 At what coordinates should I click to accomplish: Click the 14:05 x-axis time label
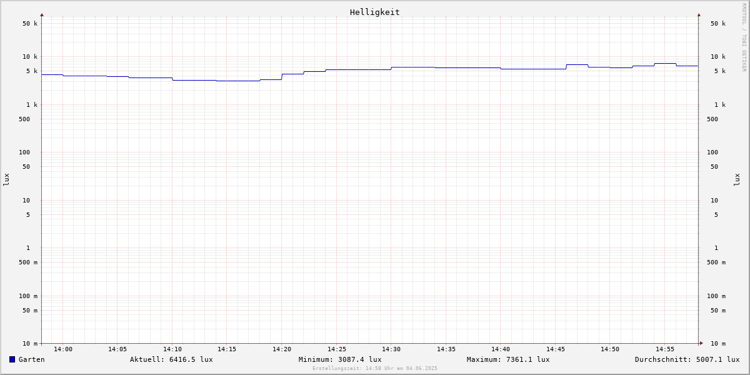(117, 349)
